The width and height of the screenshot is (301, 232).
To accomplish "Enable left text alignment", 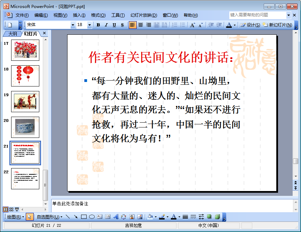I will click(x=133, y=25).
